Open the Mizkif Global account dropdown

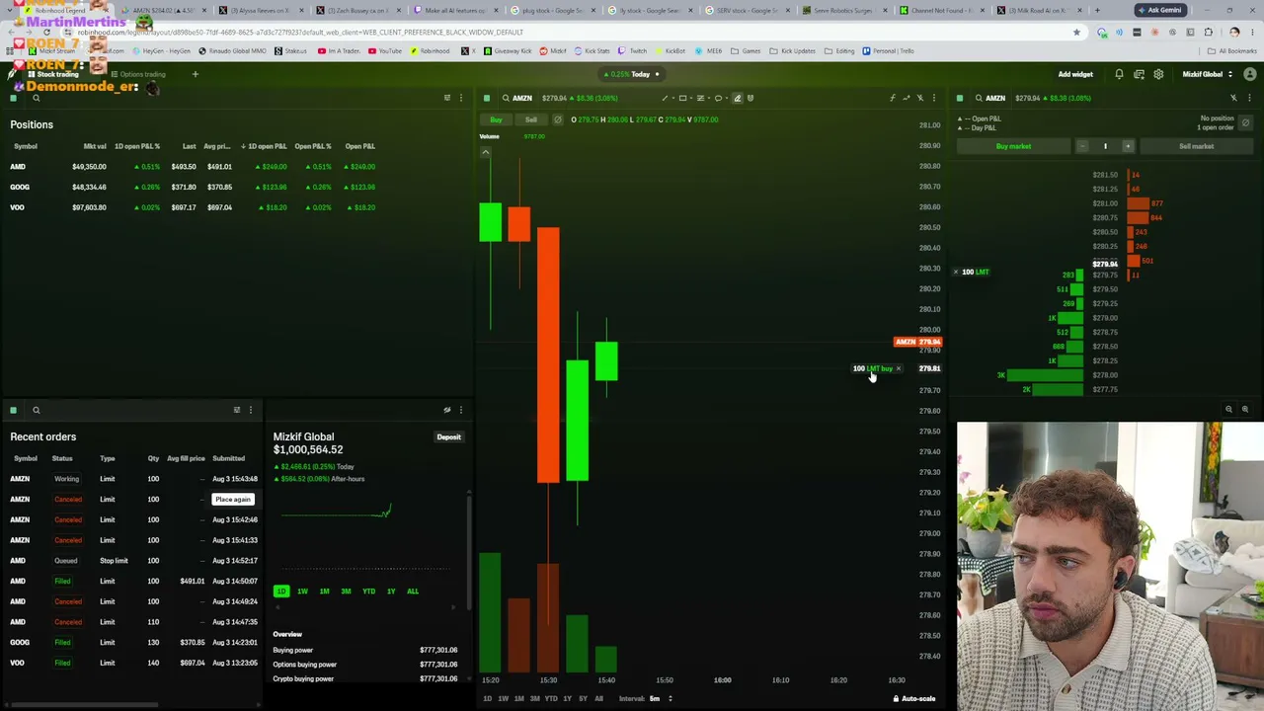[x=1208, y=74]
